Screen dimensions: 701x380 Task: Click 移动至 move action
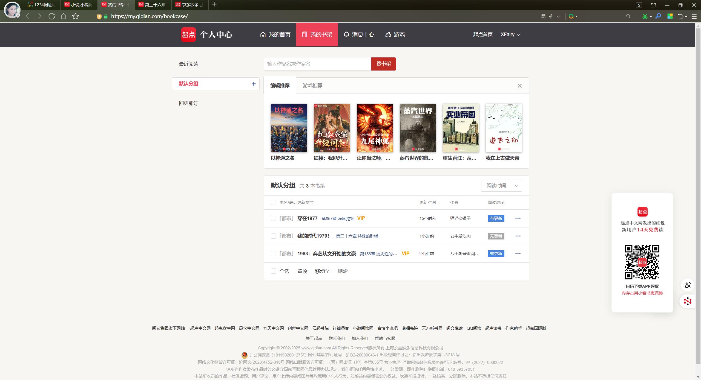click(x=322, y=271)
